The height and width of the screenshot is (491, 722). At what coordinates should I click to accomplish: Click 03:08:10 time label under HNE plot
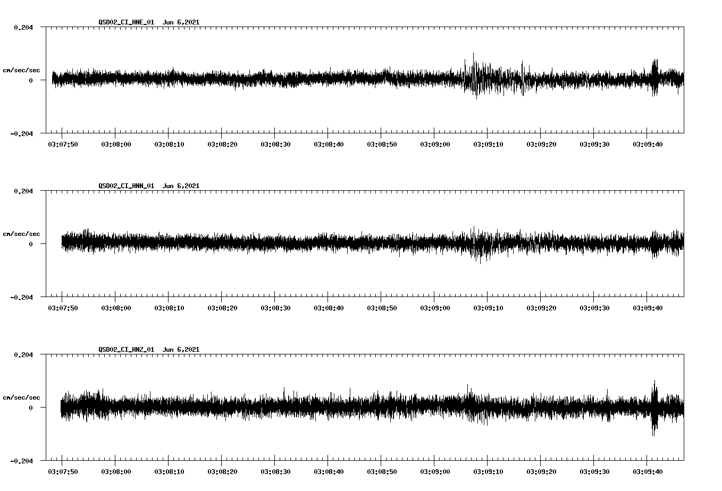pyautogui.click(x=169, y=144)
